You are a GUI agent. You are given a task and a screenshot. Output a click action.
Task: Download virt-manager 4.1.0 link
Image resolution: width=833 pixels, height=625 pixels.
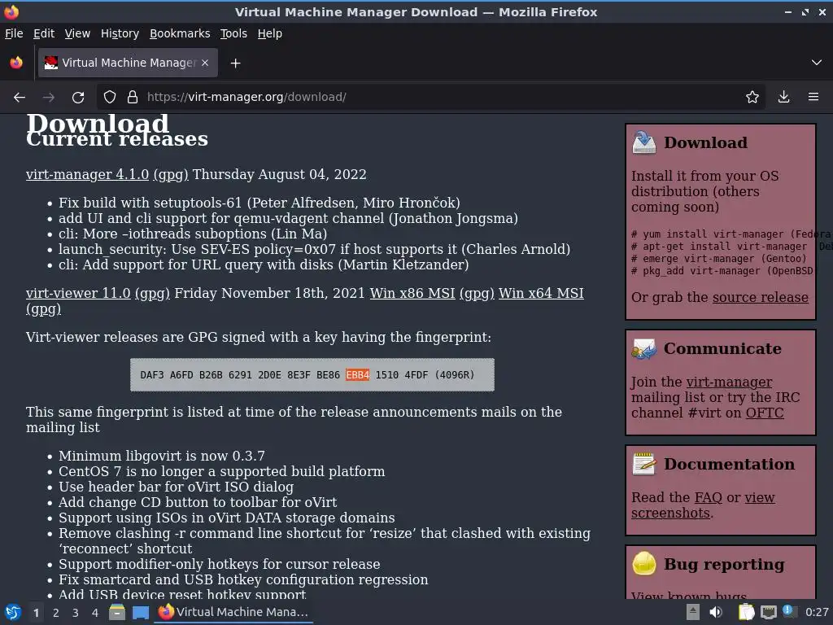point(87,174)
